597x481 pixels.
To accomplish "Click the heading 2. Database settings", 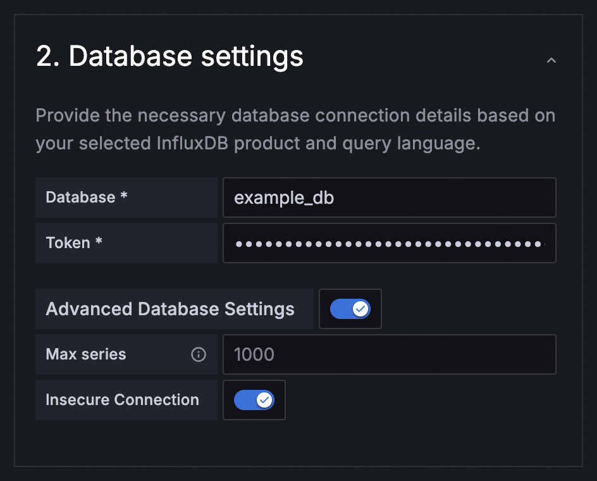I will tap(169, 56).
